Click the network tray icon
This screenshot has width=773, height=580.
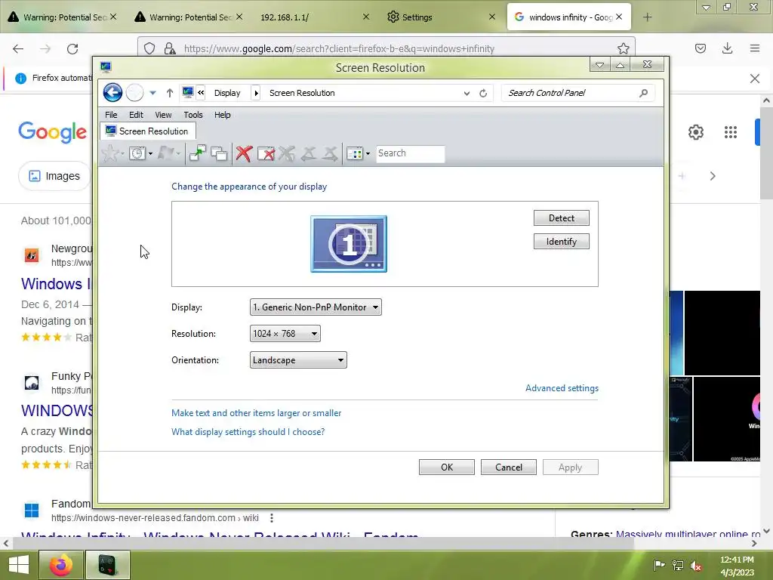pyautogui.click(x=678, y=565)
